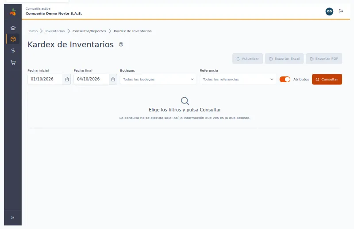Viewport: 354px width, 229px height.
Task: Click the logout icon in header
Action: [x=341, y=11]
